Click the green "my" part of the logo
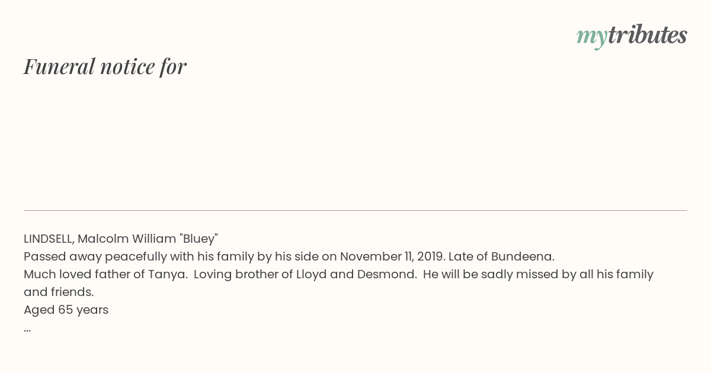This screenshot has height=373, width=711. (591, 37)
